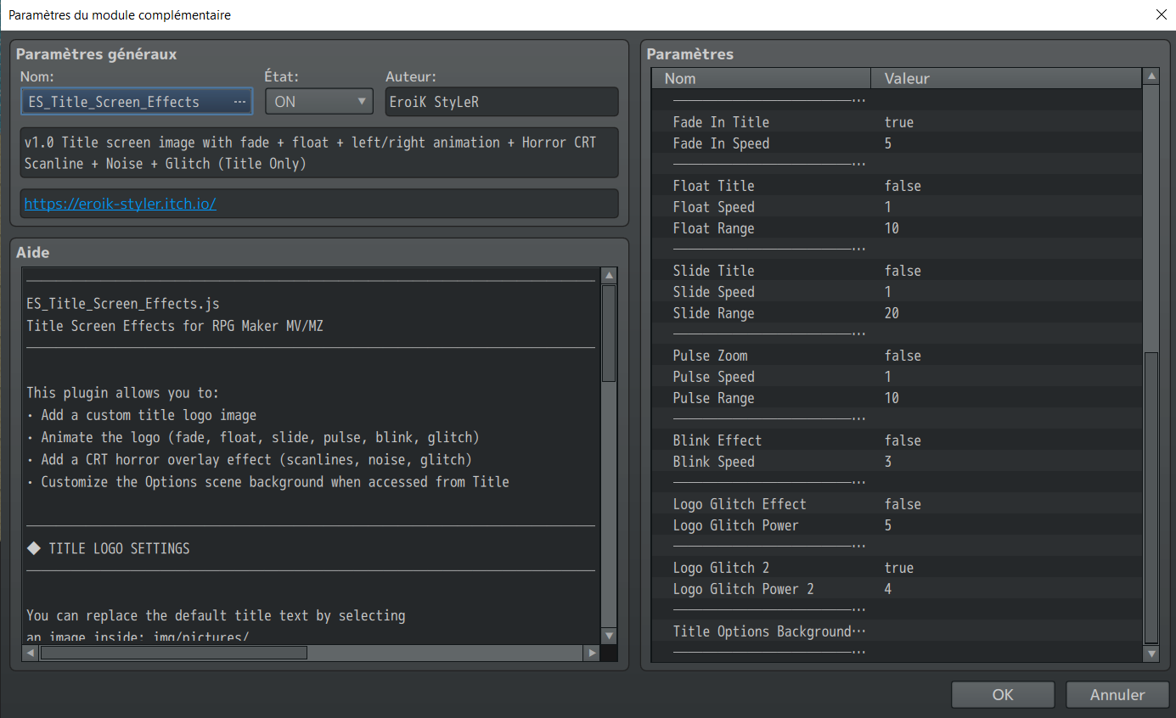This screenshot has width=1176, height=718.
Task: Select the Slide Speed parameter
Action: [x=897, y=292]
